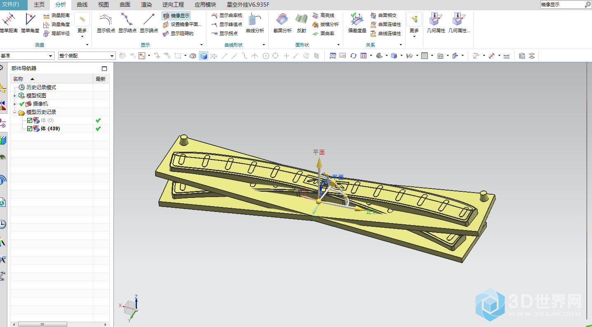Expand the 模型视图 tree node

[15, 96]
